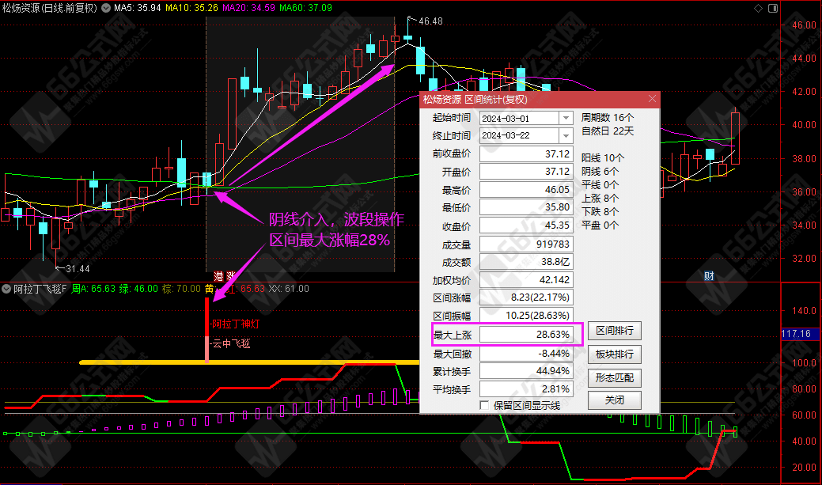Close the 区间统计 dialog with X
The height and width of the screenshot is (485, 822).
(x=652, y=99)
